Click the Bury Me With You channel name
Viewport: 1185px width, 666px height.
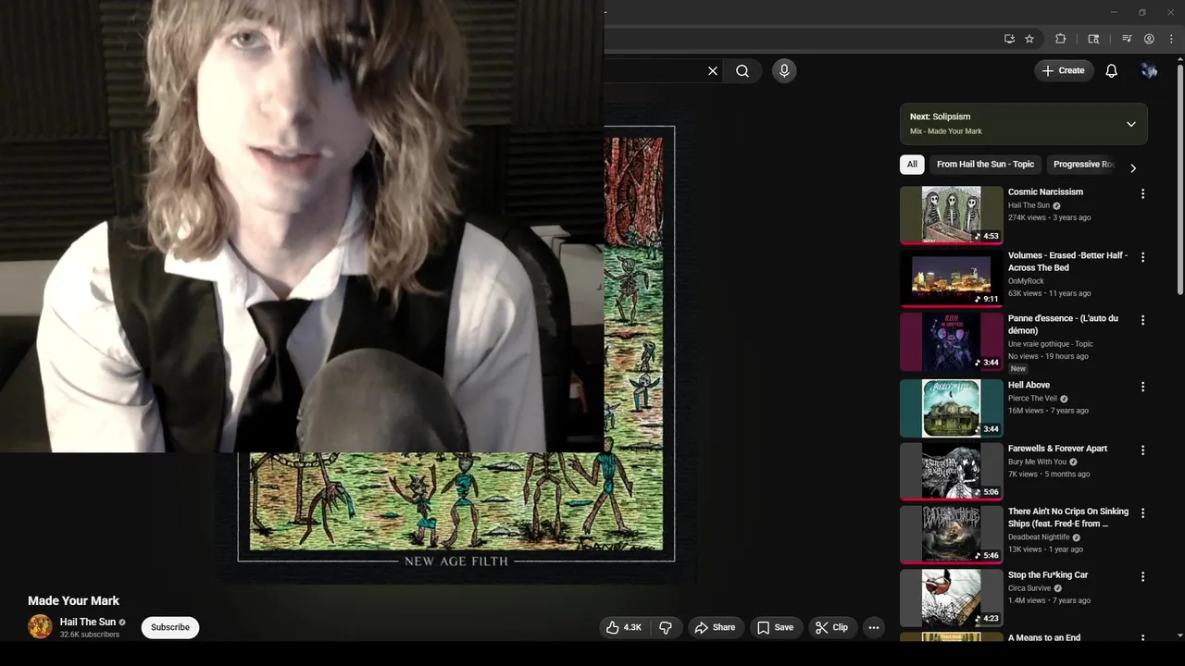pos(1037,462)
